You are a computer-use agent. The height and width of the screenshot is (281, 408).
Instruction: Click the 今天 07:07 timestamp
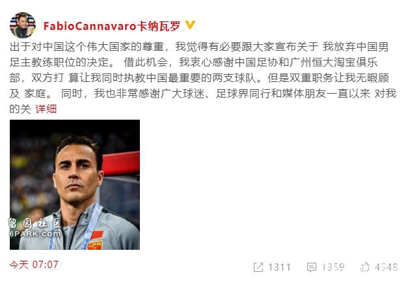(34, 265)
